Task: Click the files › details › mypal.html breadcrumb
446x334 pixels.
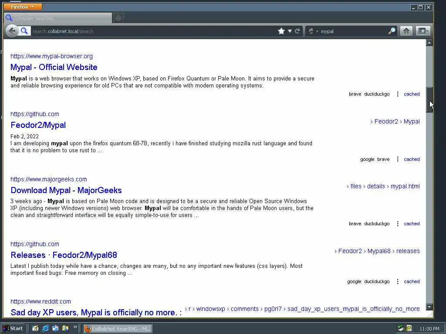Action: coord(383,186)
